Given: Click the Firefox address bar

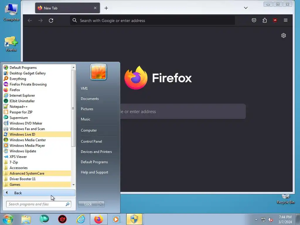Looking at the screenshot, I should (x=152, y=21).
